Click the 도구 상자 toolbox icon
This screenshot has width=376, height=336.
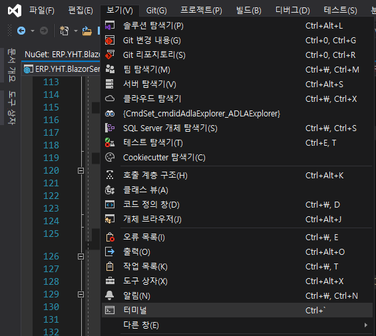(x=110, y=281)
